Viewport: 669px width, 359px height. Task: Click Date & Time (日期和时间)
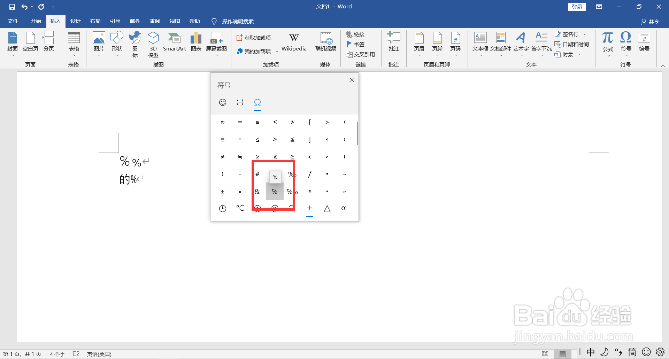click(x=572, y=44)
